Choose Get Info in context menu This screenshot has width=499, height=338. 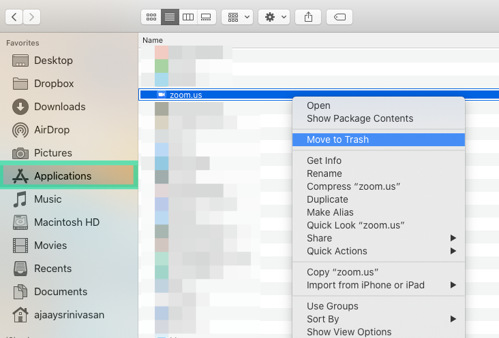pyautogui.click(x=324, y=160)
